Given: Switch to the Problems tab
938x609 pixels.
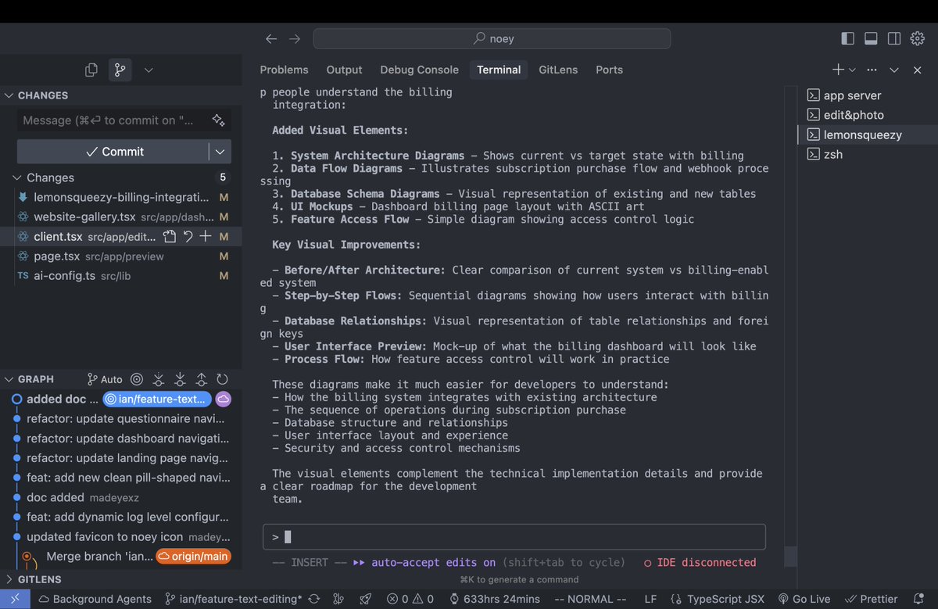Looking at the screenshot, I should point(284,70).
